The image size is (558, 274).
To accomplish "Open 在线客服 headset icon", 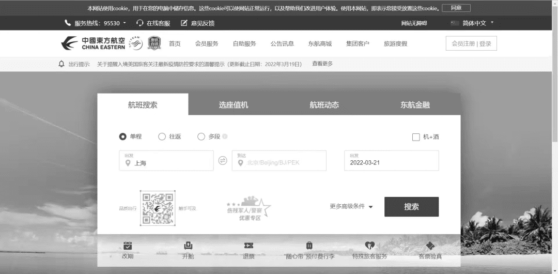I will [140, 23].
